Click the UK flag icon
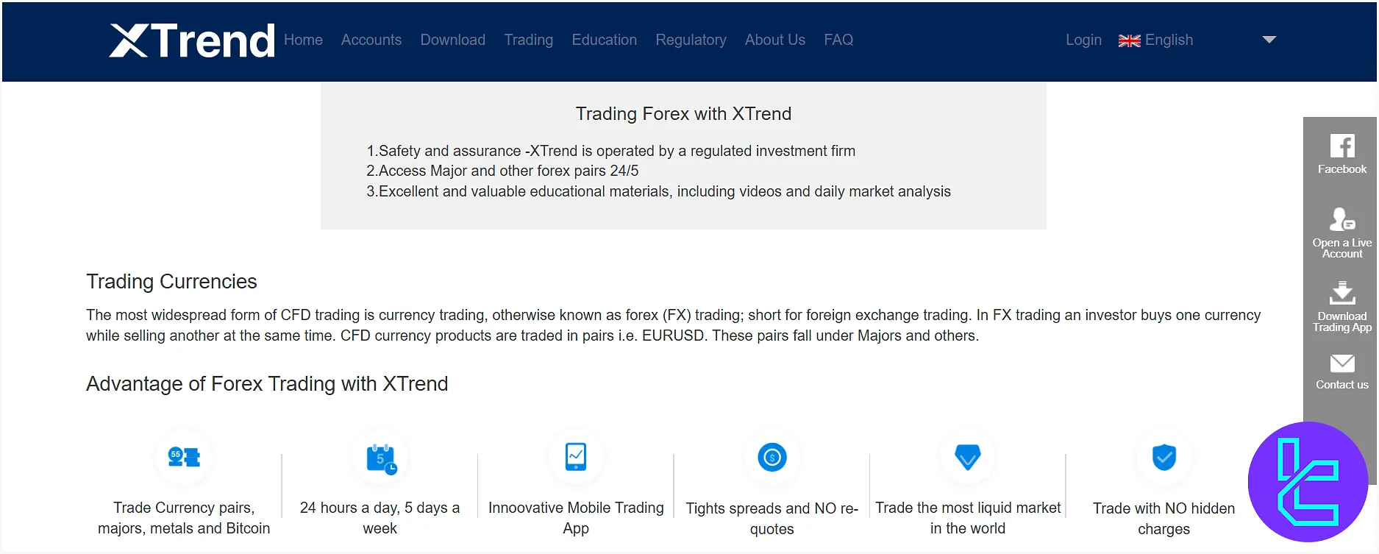Image resolution: width=1379 pixels, height=554 pixels. tap(1129, 40)
